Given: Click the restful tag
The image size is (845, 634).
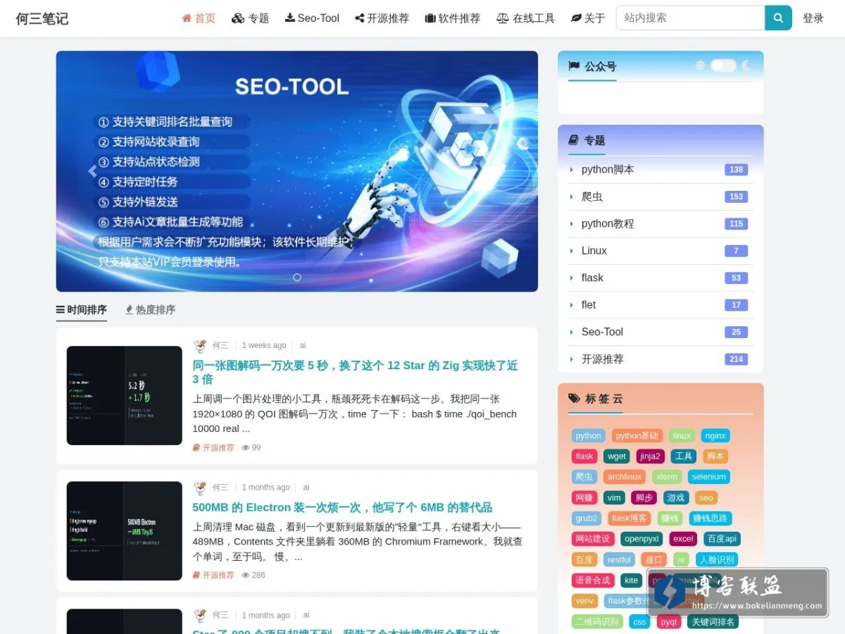Looking at the screenshot, I should click(620, 560).
